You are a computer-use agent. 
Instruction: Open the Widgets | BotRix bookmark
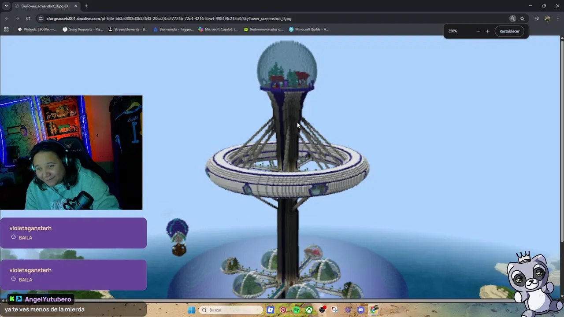(x=37, y=29)
